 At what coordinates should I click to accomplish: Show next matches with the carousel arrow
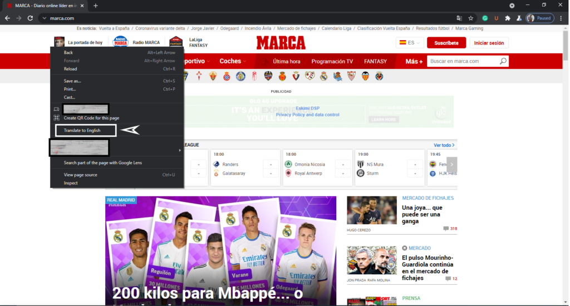452,164
